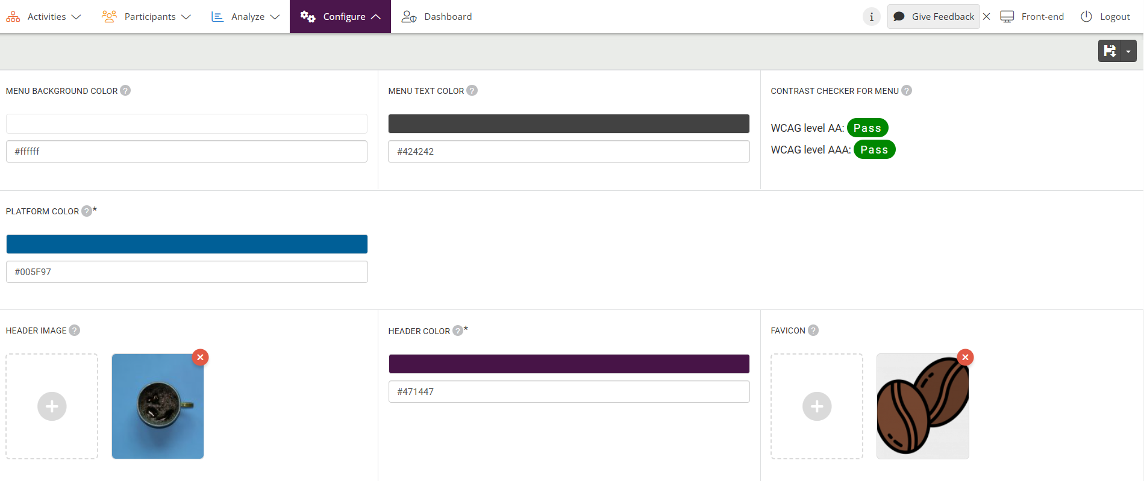
Task: Upload a new favicon with plus
Action: pos(817,406)
